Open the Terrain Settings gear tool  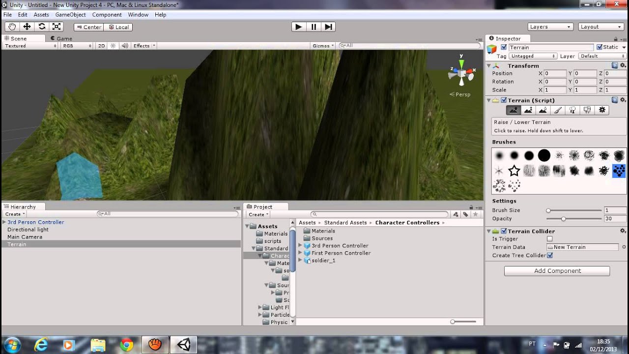tap(602, 111)
